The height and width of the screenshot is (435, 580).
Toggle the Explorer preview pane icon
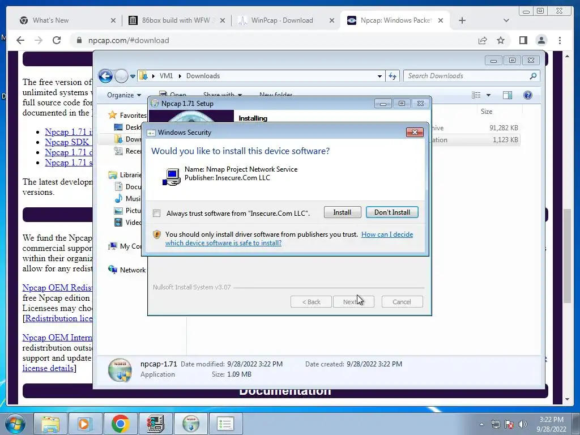coord(507,95)
